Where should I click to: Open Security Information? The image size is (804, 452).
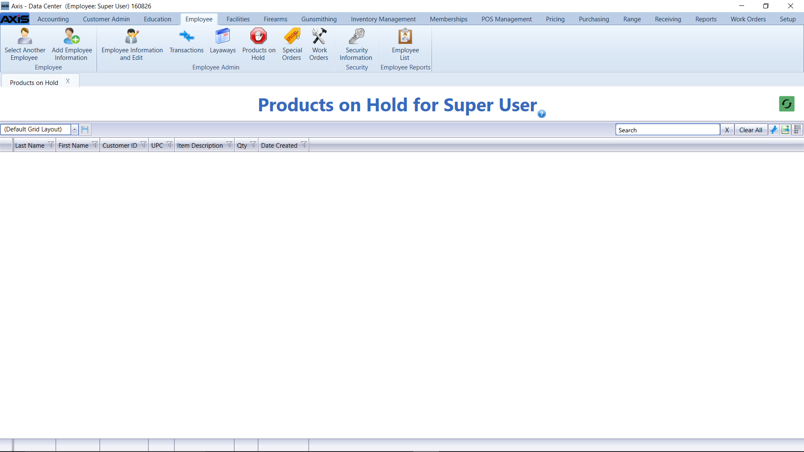(x=356, y=44)
